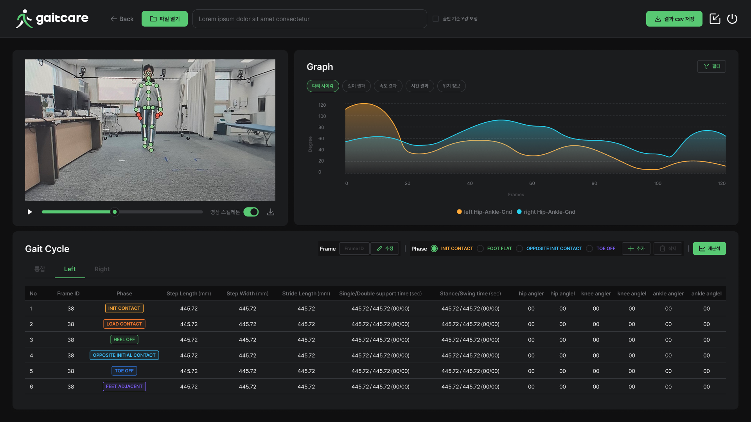
Task: Select the TOE OFF phase radio
Action: [x=589, y=249]
